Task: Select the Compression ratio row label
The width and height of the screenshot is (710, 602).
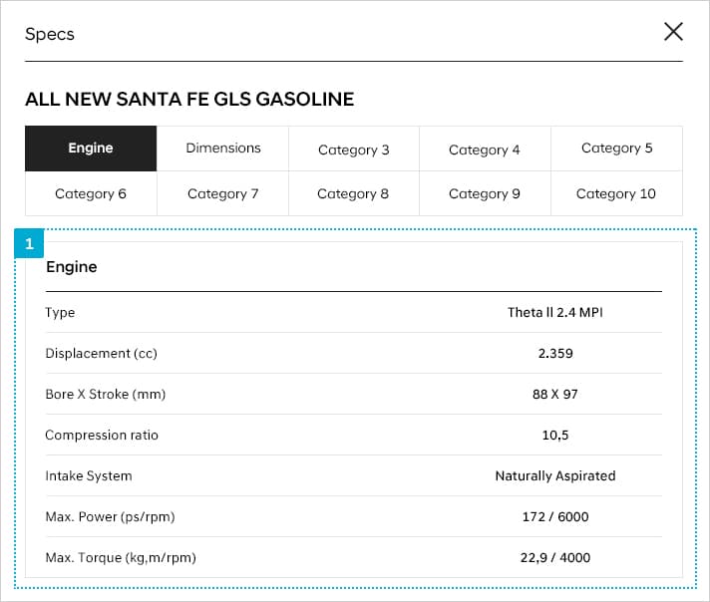Action: point(102,435)
